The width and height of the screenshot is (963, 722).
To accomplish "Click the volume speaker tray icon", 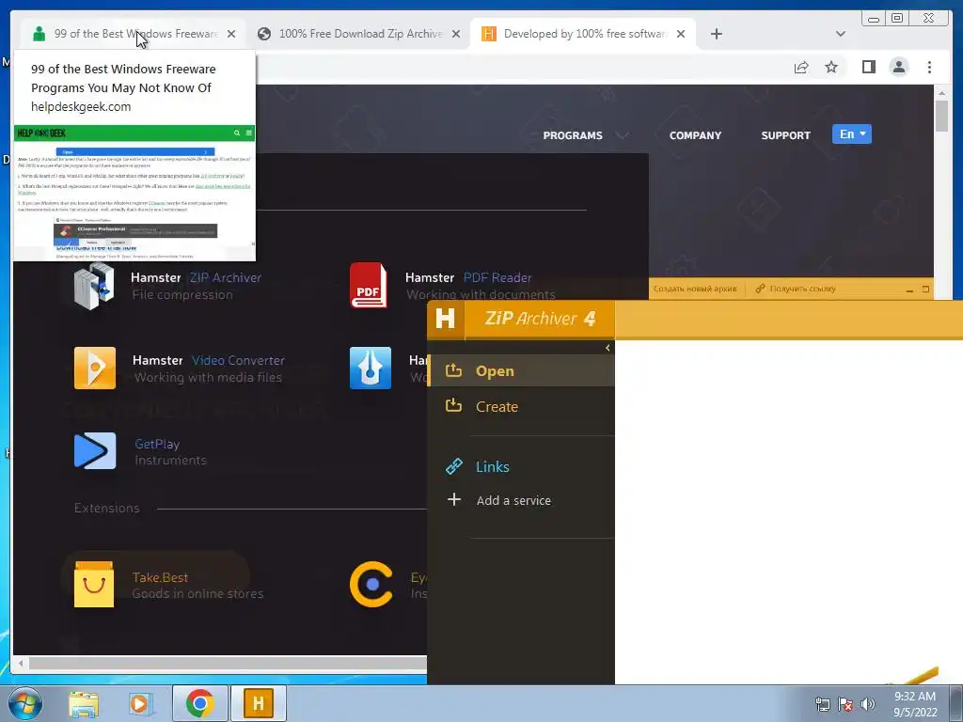I will click(868, 704).
